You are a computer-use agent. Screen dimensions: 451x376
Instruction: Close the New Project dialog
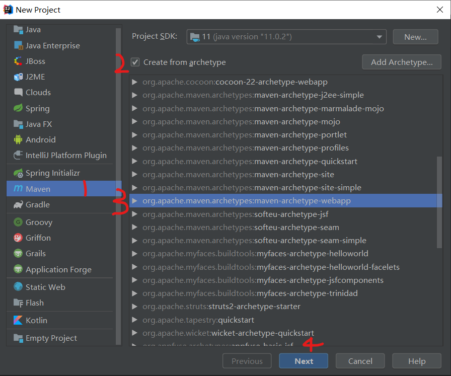pos(439,10)
